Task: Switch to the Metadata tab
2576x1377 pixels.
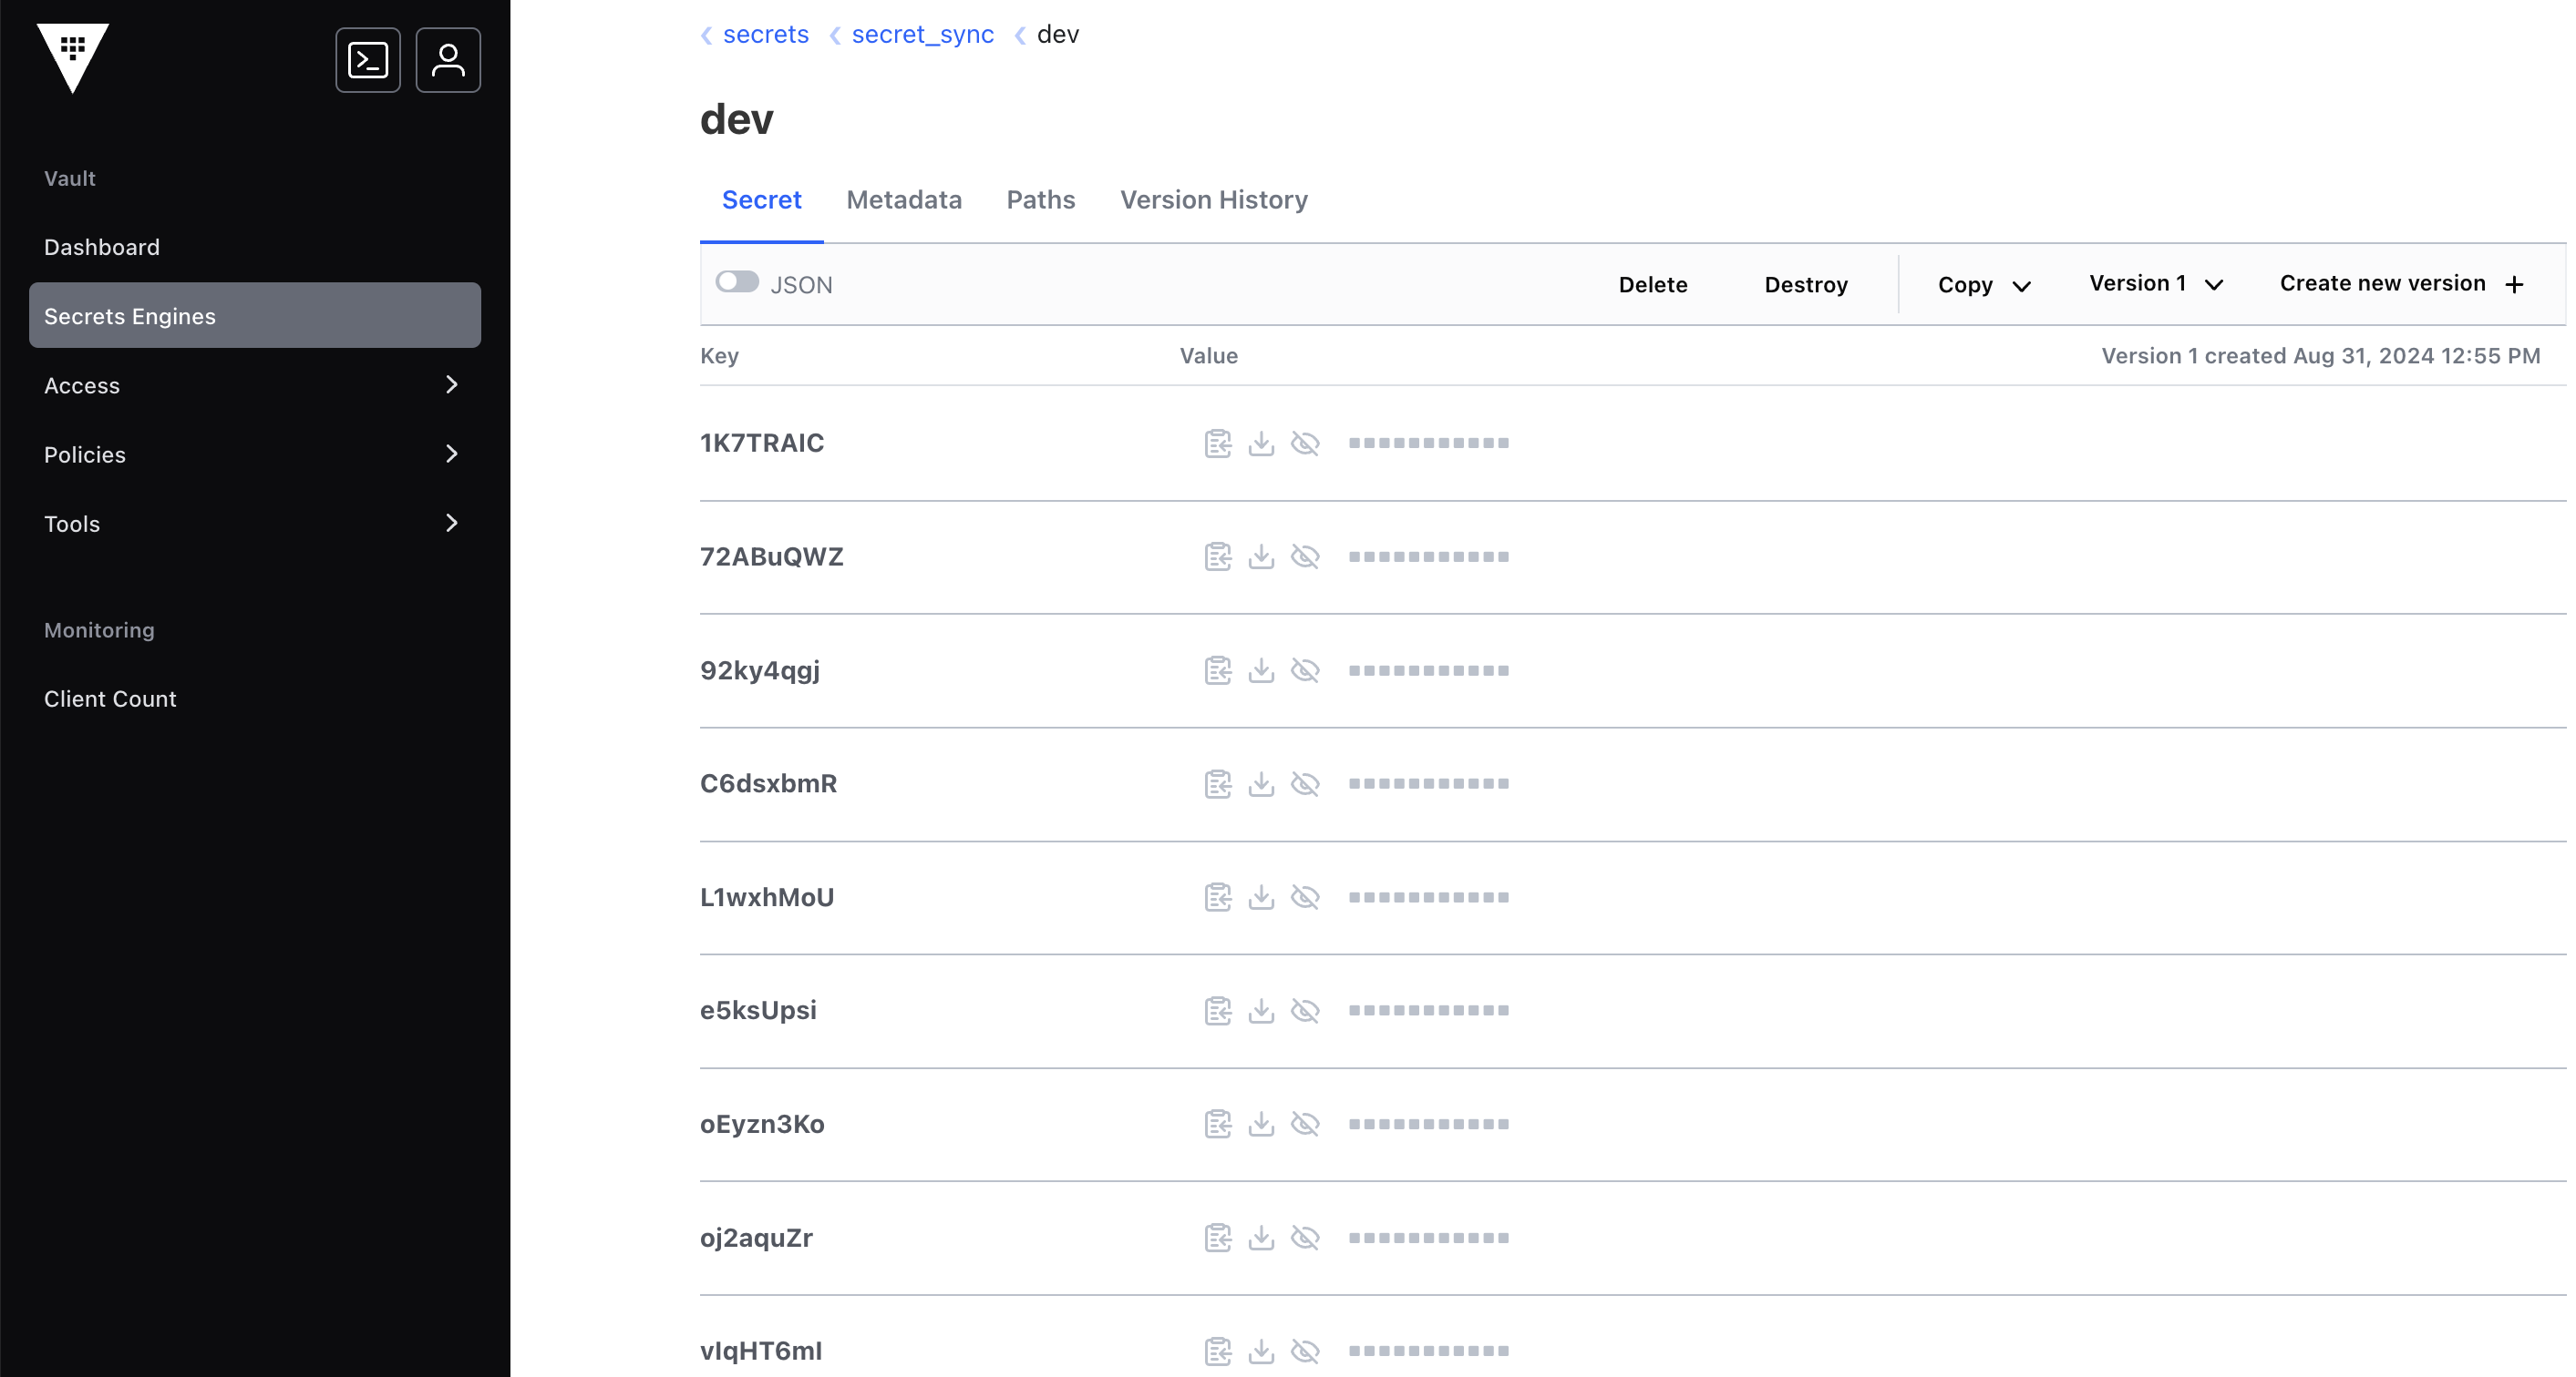Action: tap(903, 199)
